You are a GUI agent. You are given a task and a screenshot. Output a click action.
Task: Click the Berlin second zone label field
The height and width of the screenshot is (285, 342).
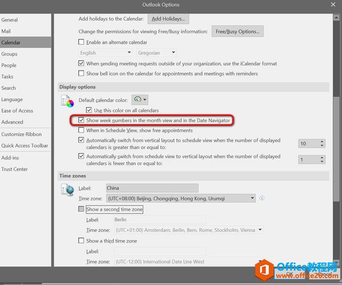(x=160, y=220)
